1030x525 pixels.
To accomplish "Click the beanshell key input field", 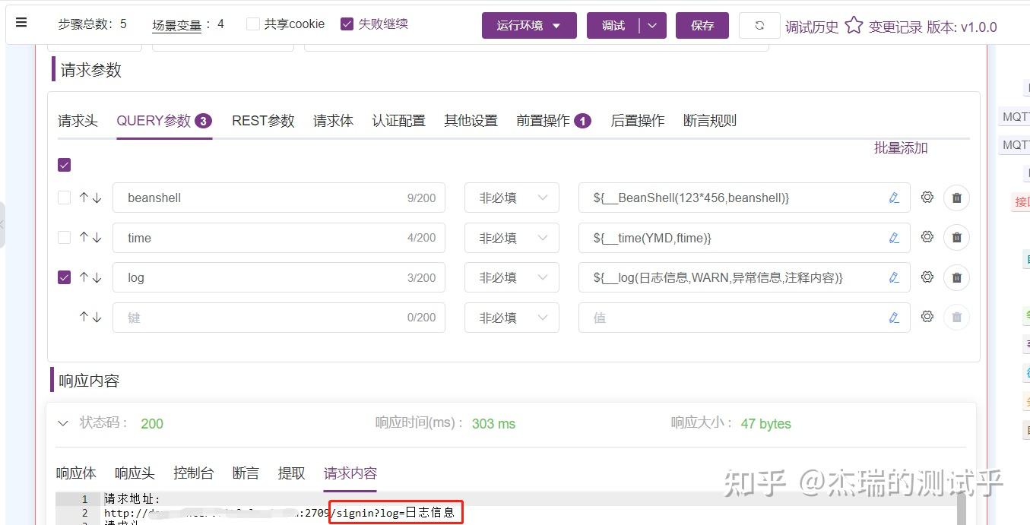I will pos(278,198).
